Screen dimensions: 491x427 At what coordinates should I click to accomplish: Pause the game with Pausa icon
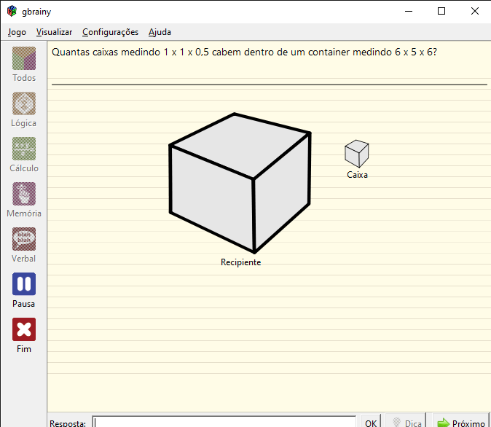[x=24, y=284]
